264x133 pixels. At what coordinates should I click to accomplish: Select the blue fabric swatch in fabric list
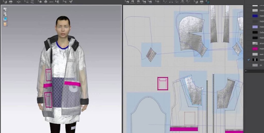pos(255,16)
